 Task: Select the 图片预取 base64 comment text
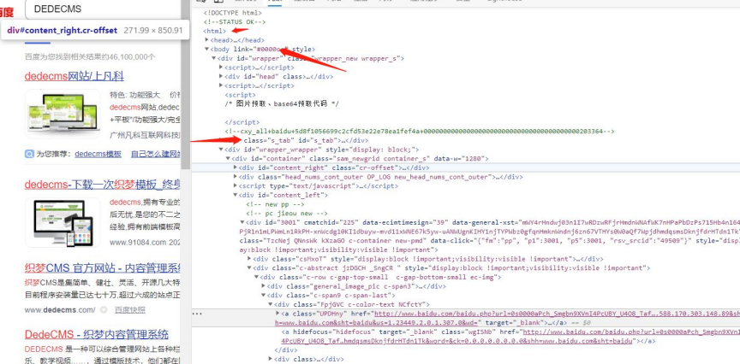[x=282, y=103]
